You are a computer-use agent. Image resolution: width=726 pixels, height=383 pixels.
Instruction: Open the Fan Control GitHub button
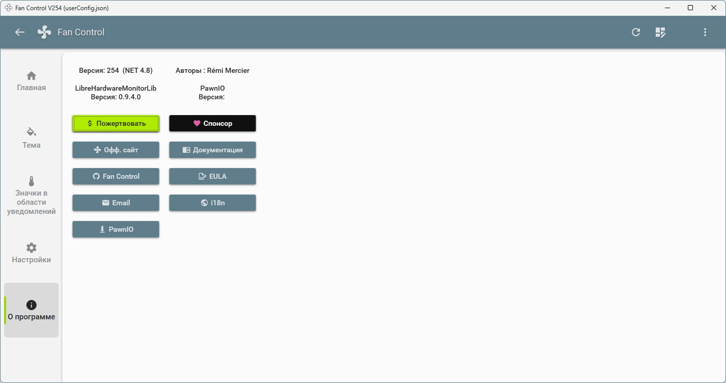pyautogui.click(x=116, y=176)
